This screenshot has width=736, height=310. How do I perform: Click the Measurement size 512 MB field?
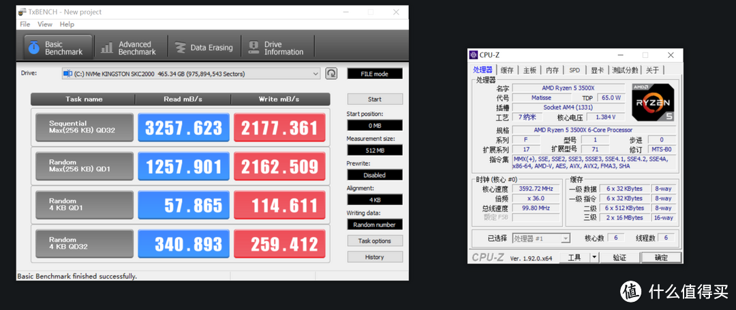coord(375,150)
